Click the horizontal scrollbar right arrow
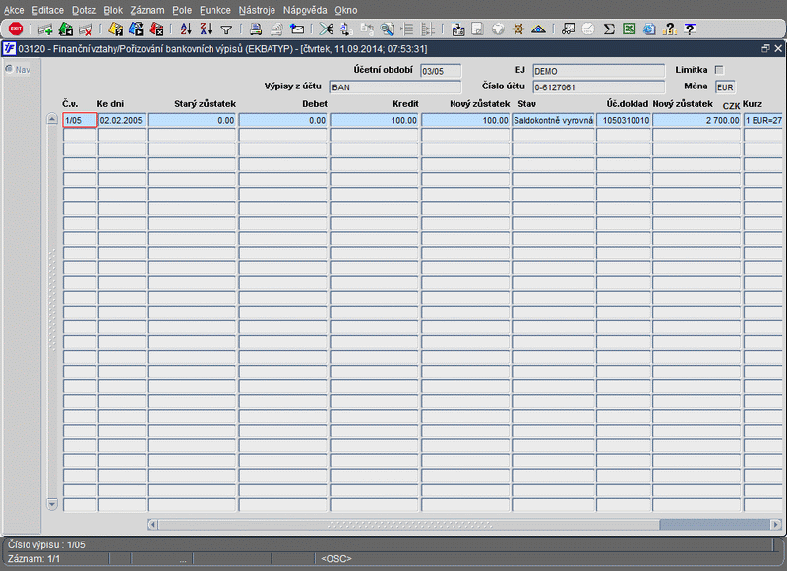Image resolution: width=787 pixels, height=571 pixels. [x=776, y=525]
